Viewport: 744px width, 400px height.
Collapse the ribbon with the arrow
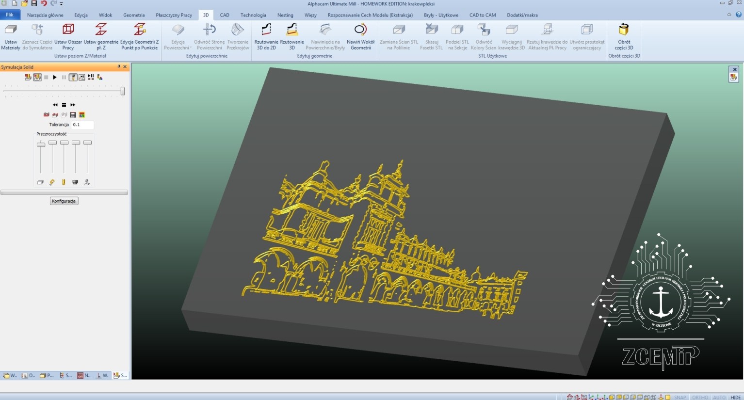pos(729,15)
